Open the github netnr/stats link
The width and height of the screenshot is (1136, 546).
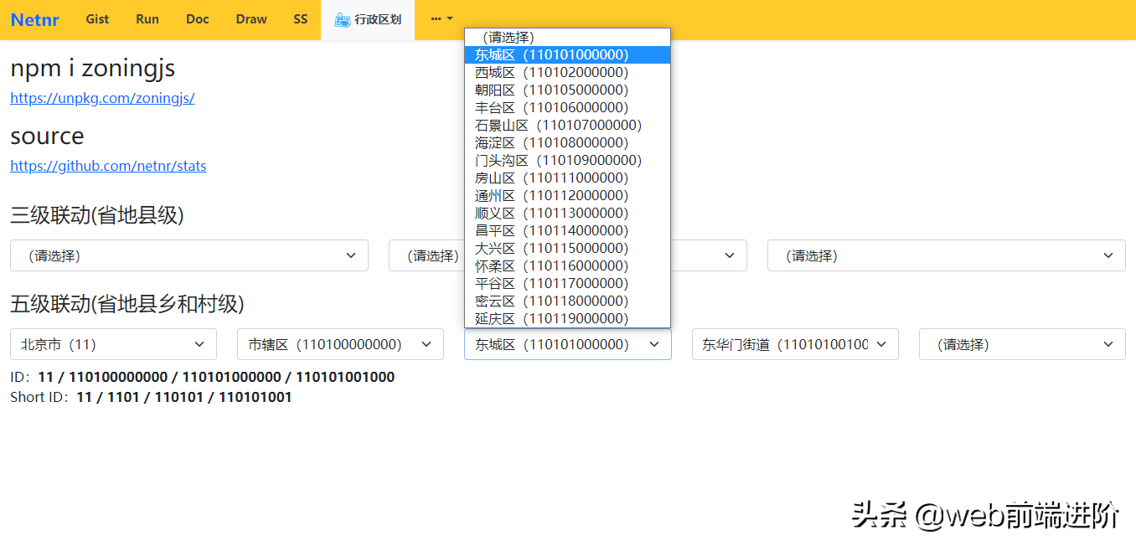108,166
